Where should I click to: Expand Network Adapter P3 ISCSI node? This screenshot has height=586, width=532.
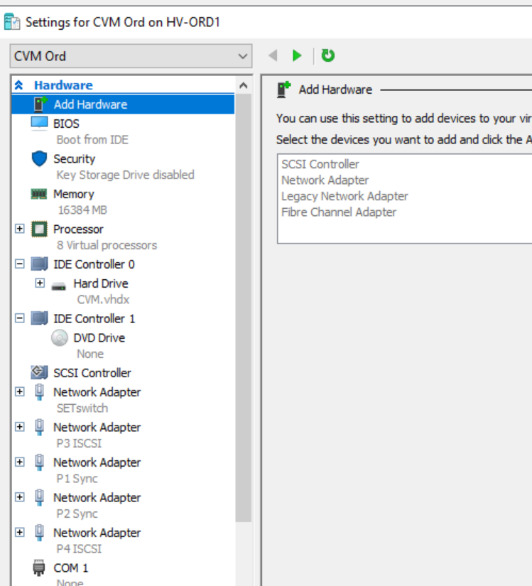20,427
